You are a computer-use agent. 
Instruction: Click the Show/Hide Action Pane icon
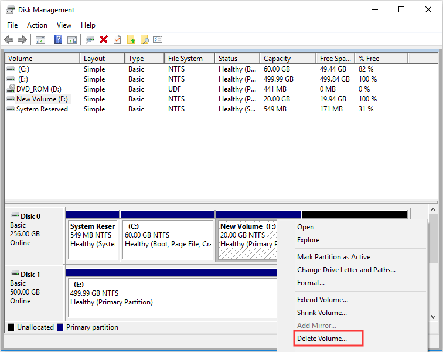(x=72, y=40)
